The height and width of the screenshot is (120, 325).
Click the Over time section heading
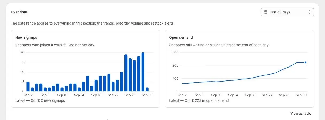pos(19,12)
